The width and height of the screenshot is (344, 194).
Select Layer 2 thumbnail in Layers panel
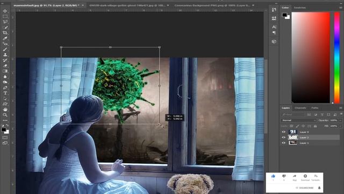pos(293,137)
